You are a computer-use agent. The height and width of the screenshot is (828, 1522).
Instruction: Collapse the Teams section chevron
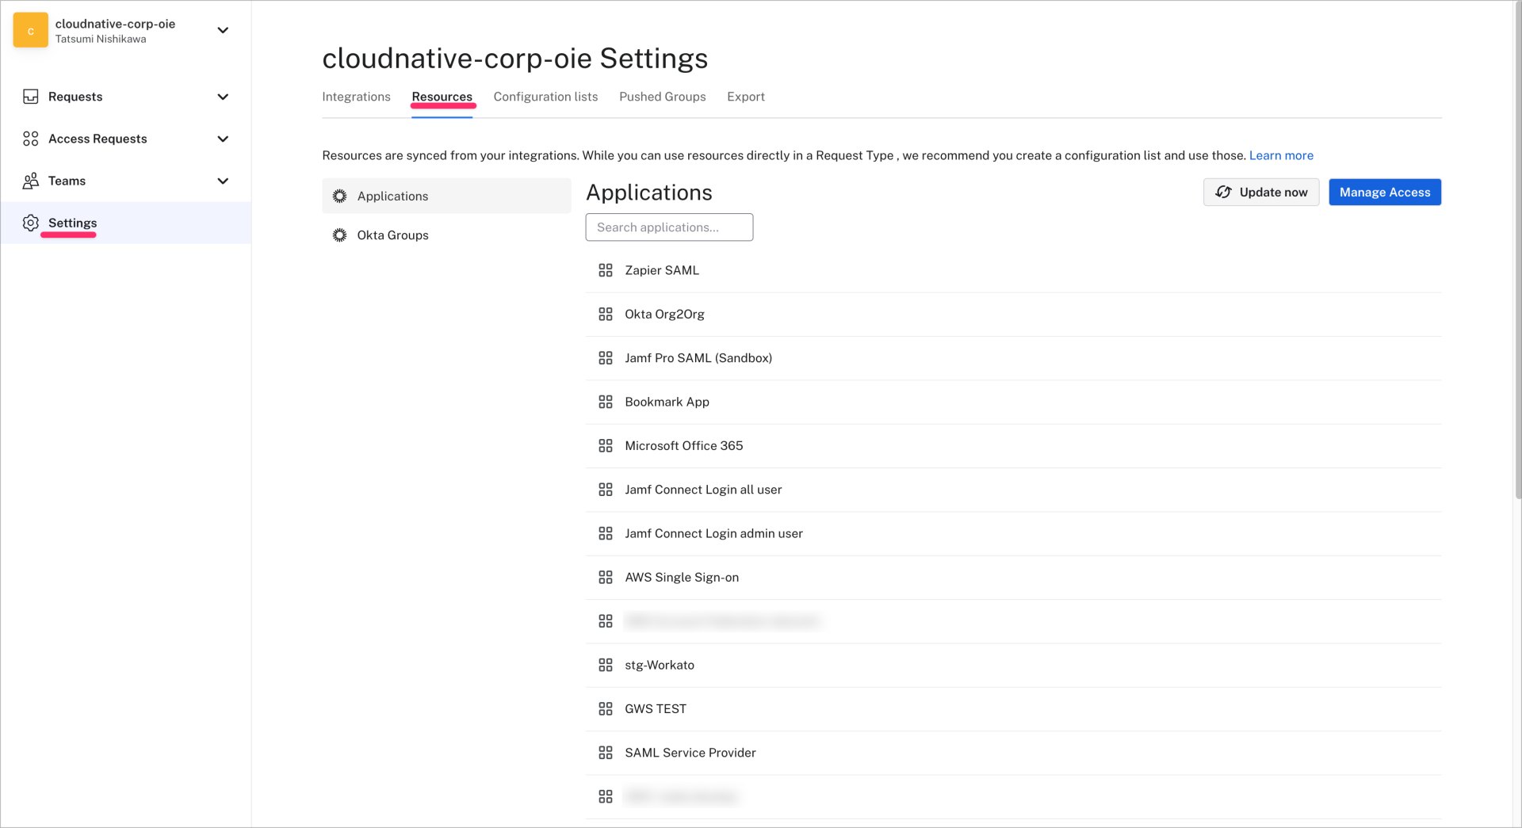[x=223, y=181]
